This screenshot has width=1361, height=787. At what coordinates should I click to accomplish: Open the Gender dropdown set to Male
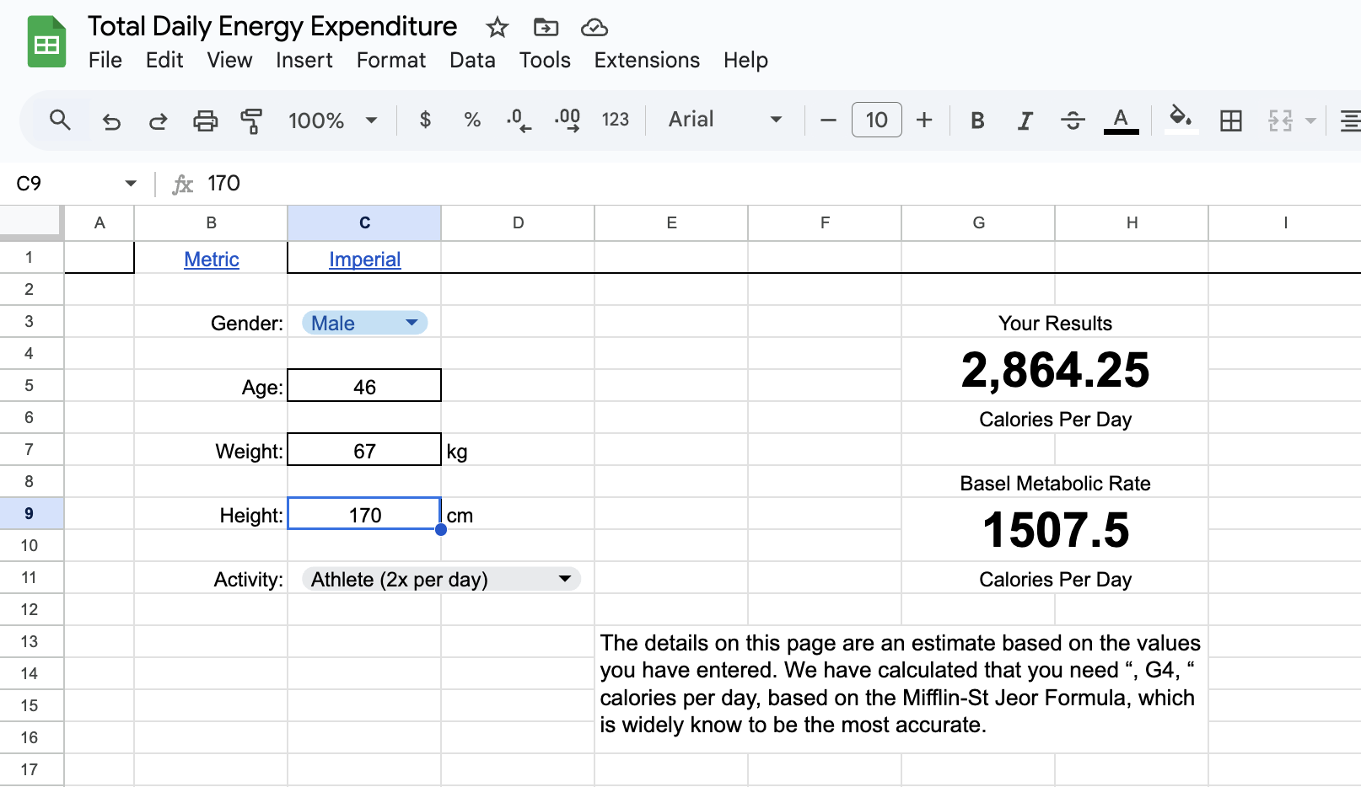[364, 323]
